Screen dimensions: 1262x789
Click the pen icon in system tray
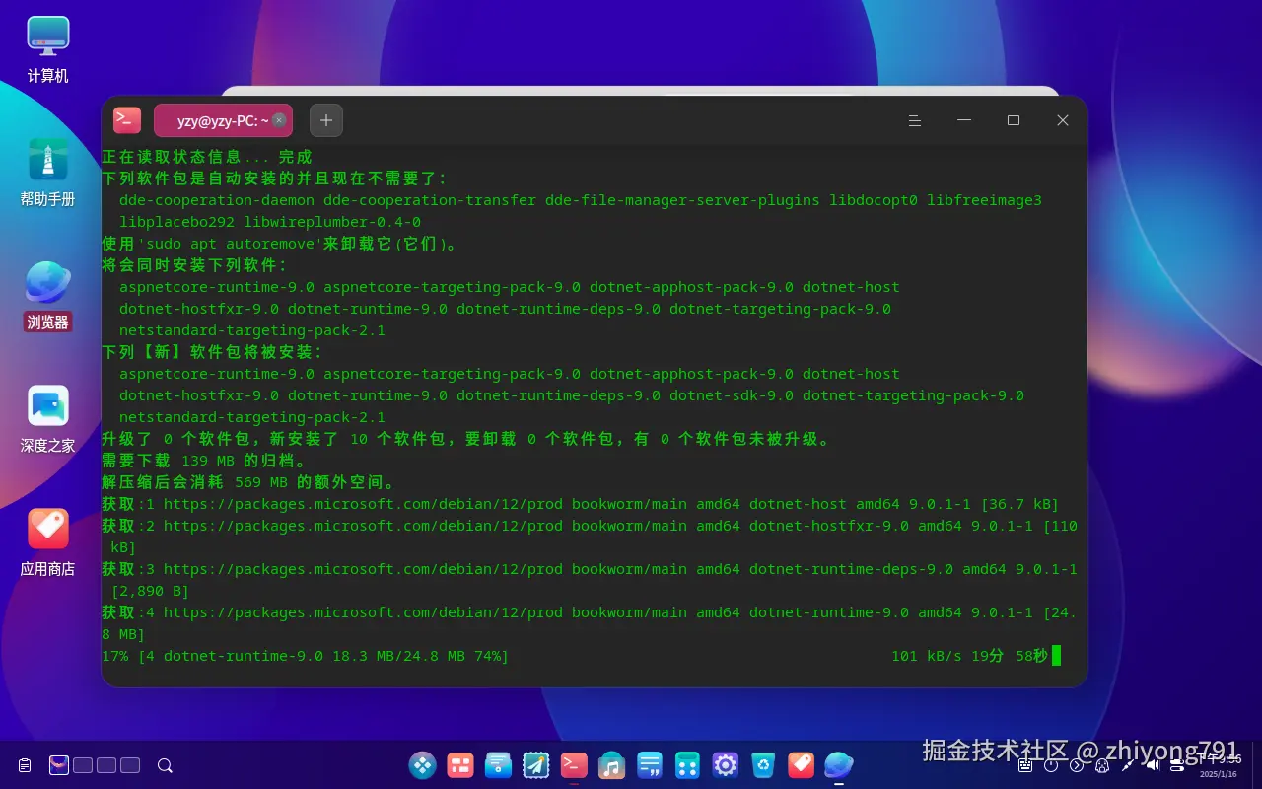pos(1128,765)
